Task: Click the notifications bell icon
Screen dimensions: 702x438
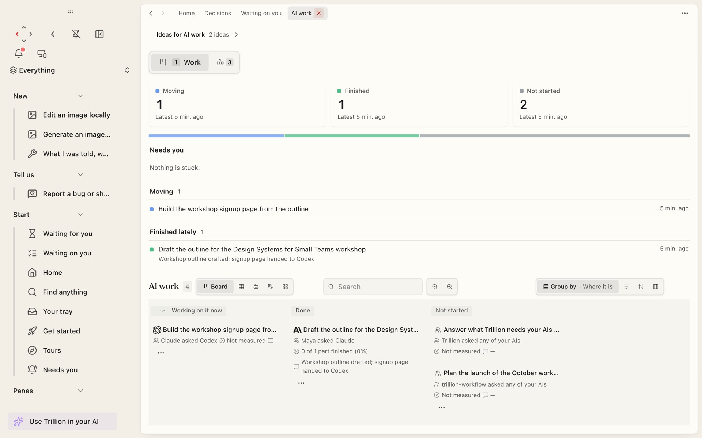Action: coord(19,53)
